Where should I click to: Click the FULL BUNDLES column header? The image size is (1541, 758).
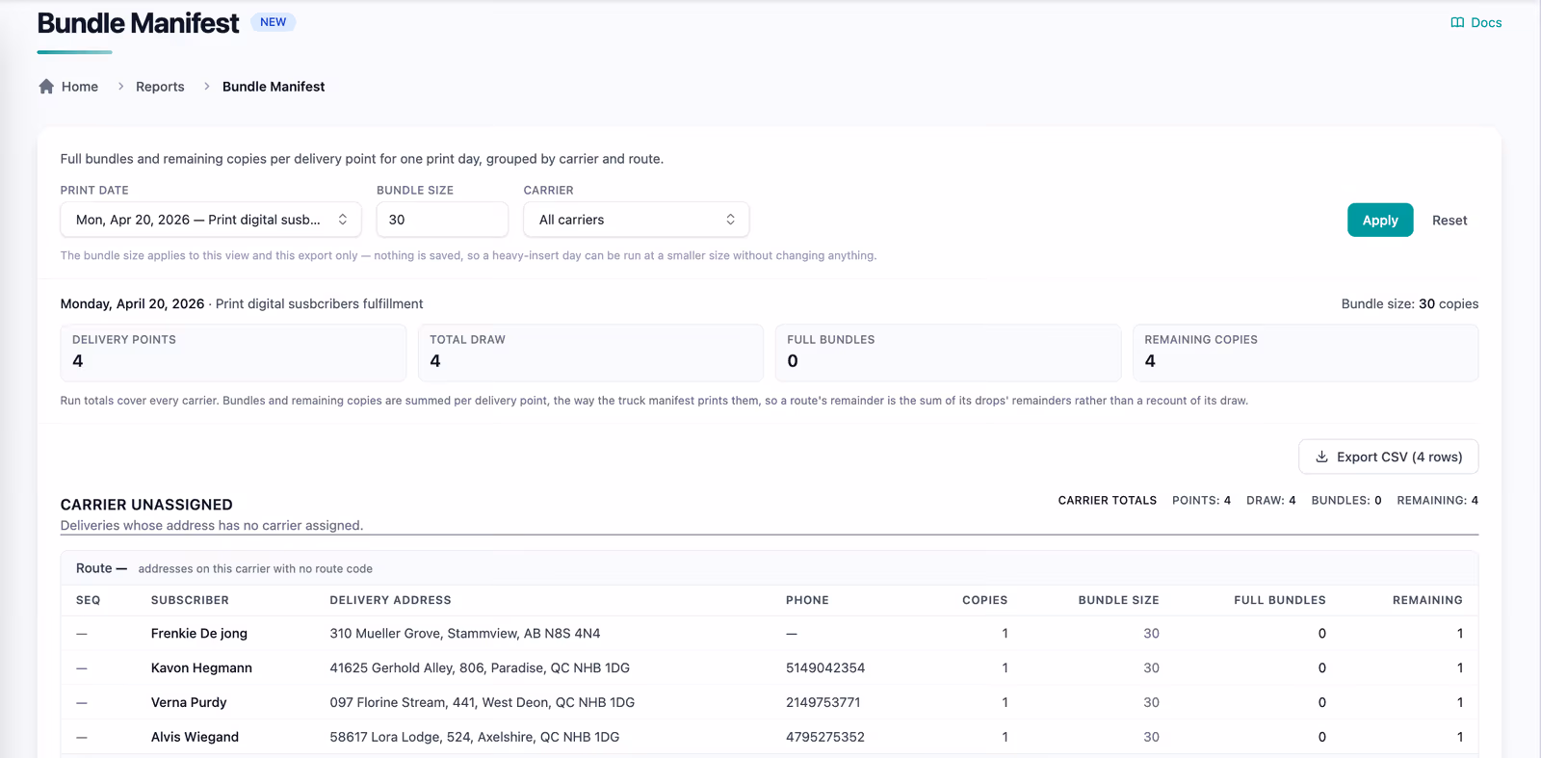click(1279, 600)
